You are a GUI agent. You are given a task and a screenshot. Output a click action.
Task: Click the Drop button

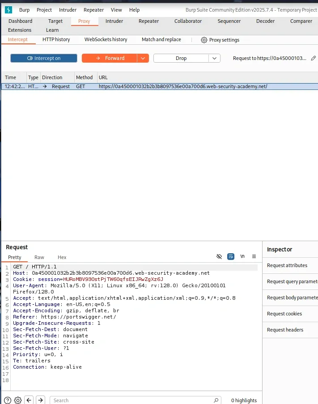181,58
